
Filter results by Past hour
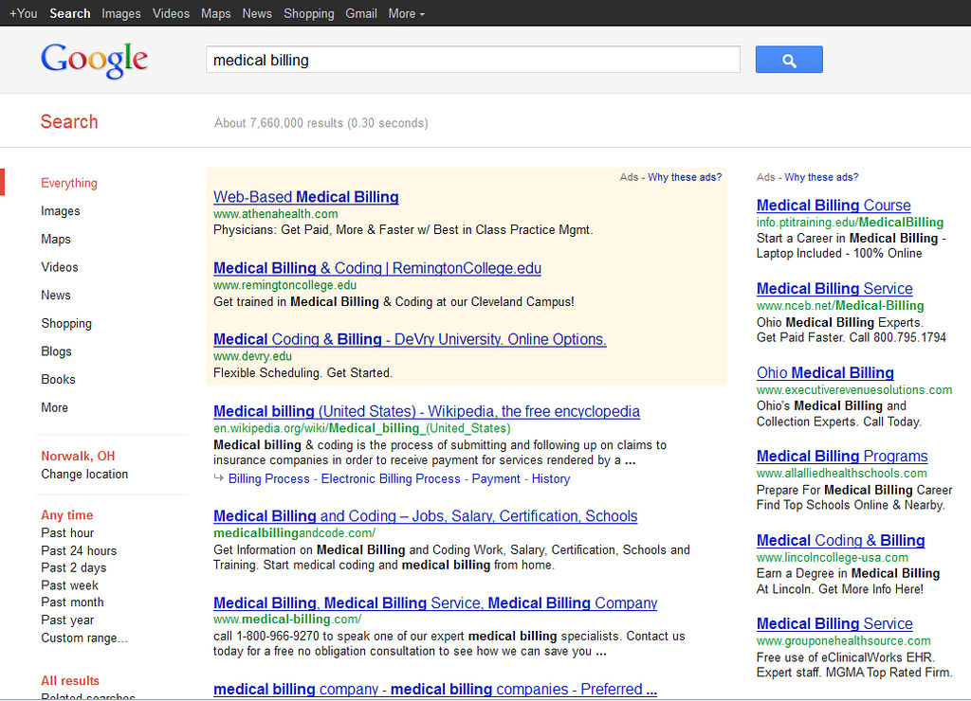[x=67, y=532]
